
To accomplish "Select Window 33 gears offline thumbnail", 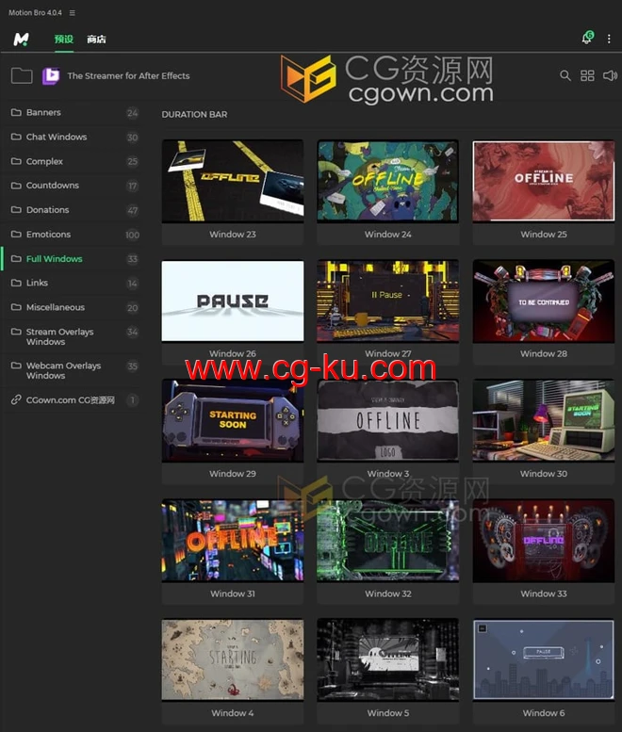I will pyautogui.click(x=544, y=540).
